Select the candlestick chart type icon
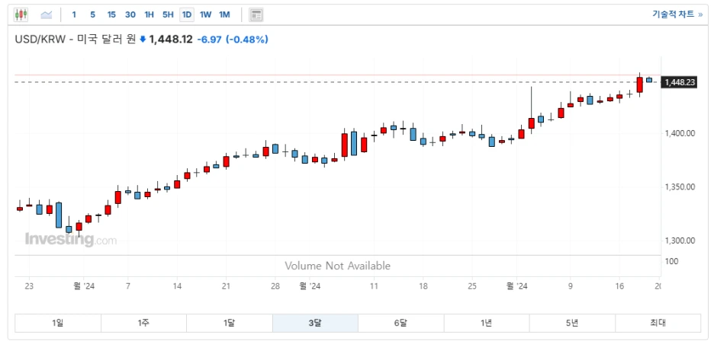The width and height of the screenshot is (714, 344). (21, 14)
